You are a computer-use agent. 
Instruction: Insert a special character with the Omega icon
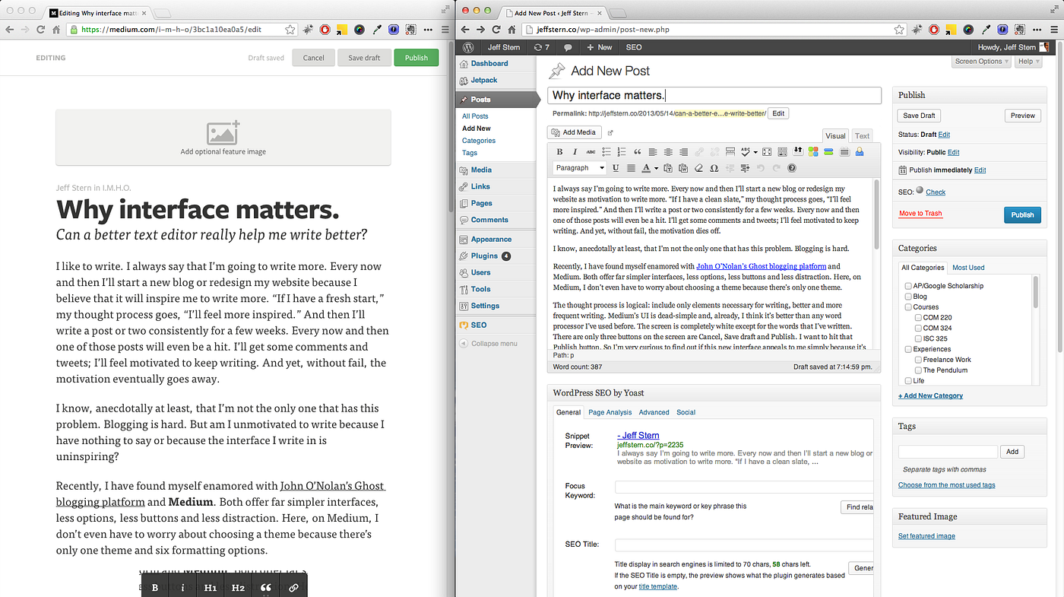[714, 167]
